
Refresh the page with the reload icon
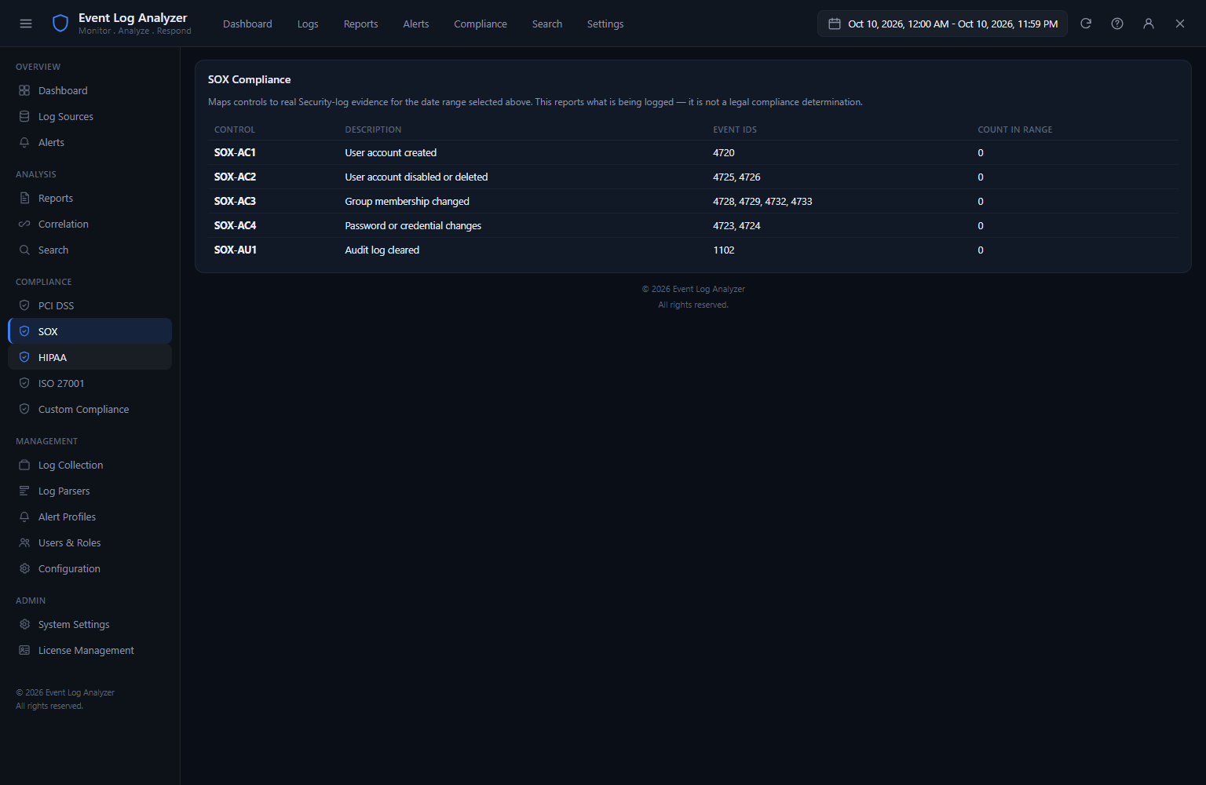(x=1086, y=24)
